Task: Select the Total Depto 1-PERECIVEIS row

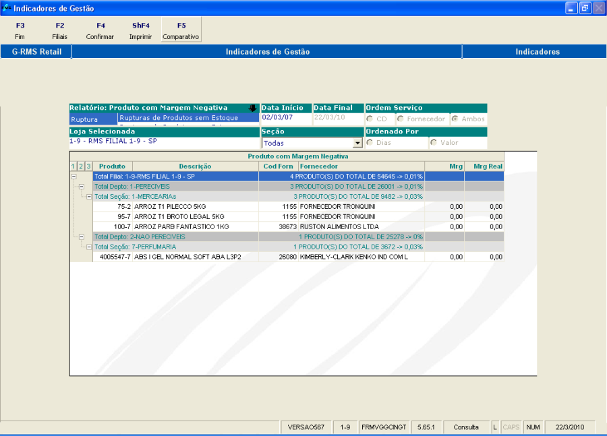Action: [298, 187]
